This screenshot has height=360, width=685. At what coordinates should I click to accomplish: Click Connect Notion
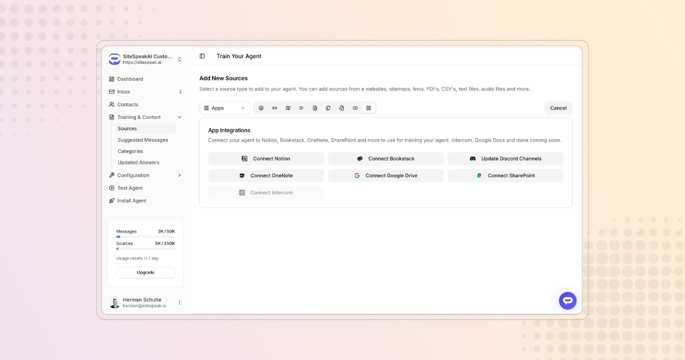[x=265, y=158]
